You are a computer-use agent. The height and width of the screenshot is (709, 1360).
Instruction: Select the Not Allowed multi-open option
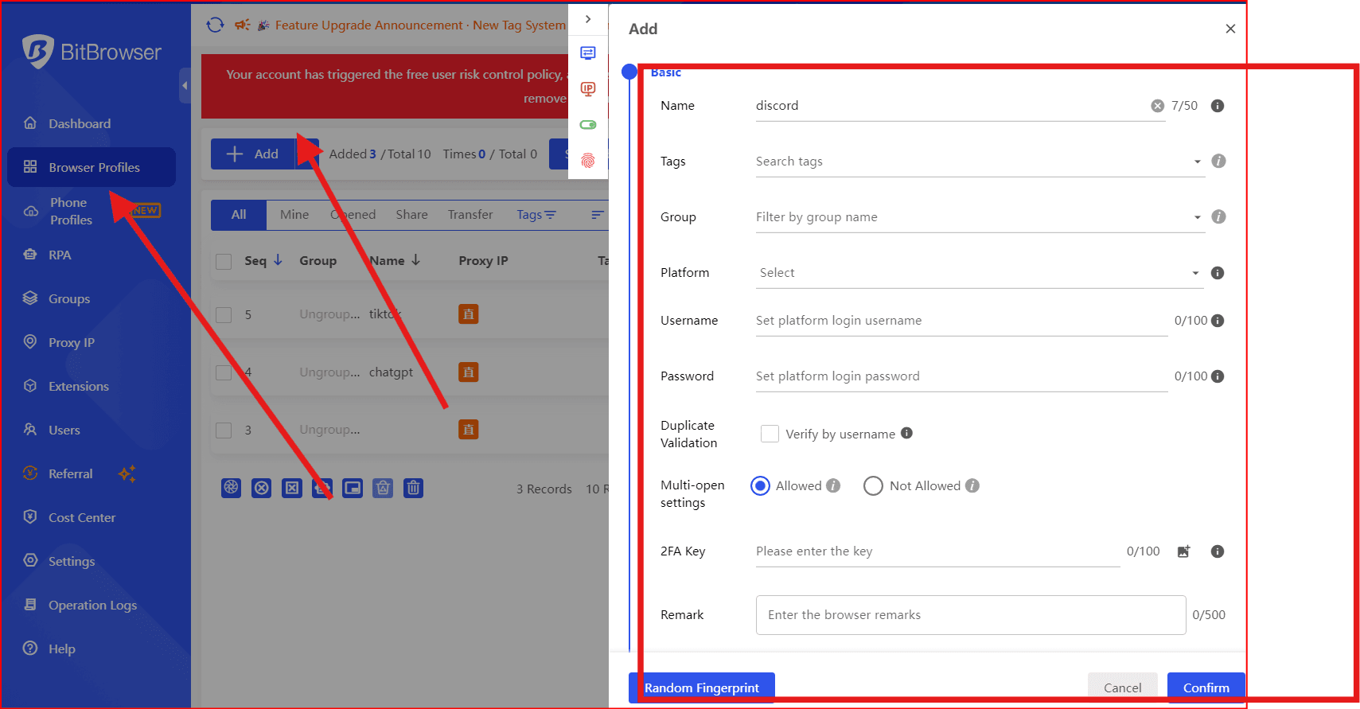coord(873,486)
